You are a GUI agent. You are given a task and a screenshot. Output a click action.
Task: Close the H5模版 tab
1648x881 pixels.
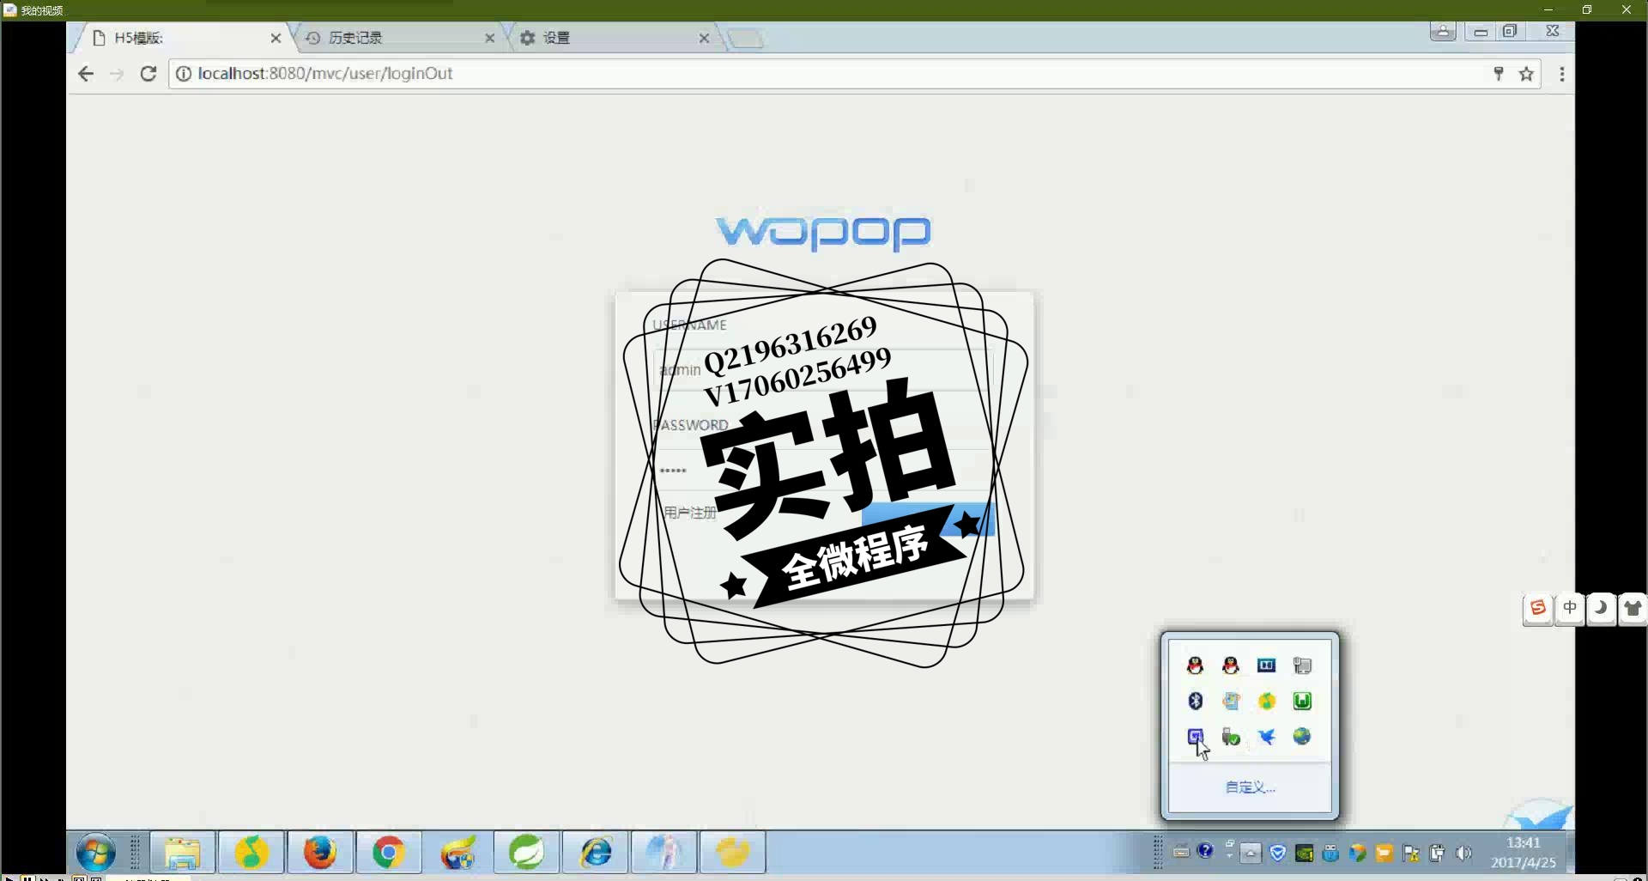coord(276,38)
